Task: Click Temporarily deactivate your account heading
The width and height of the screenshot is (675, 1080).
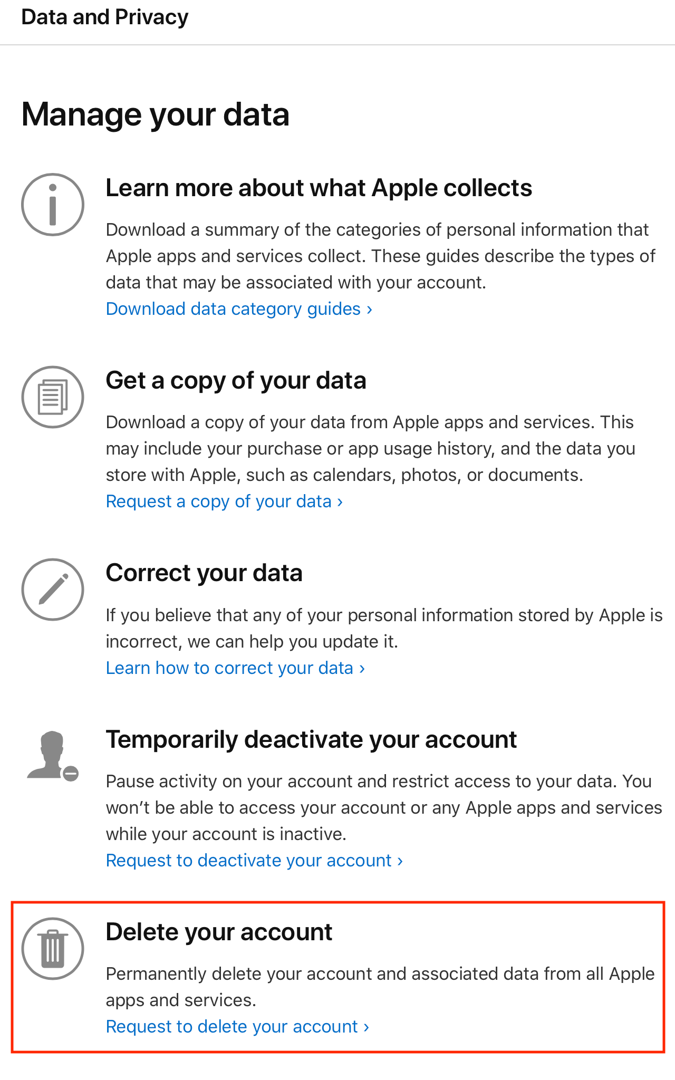Action: 311,739
